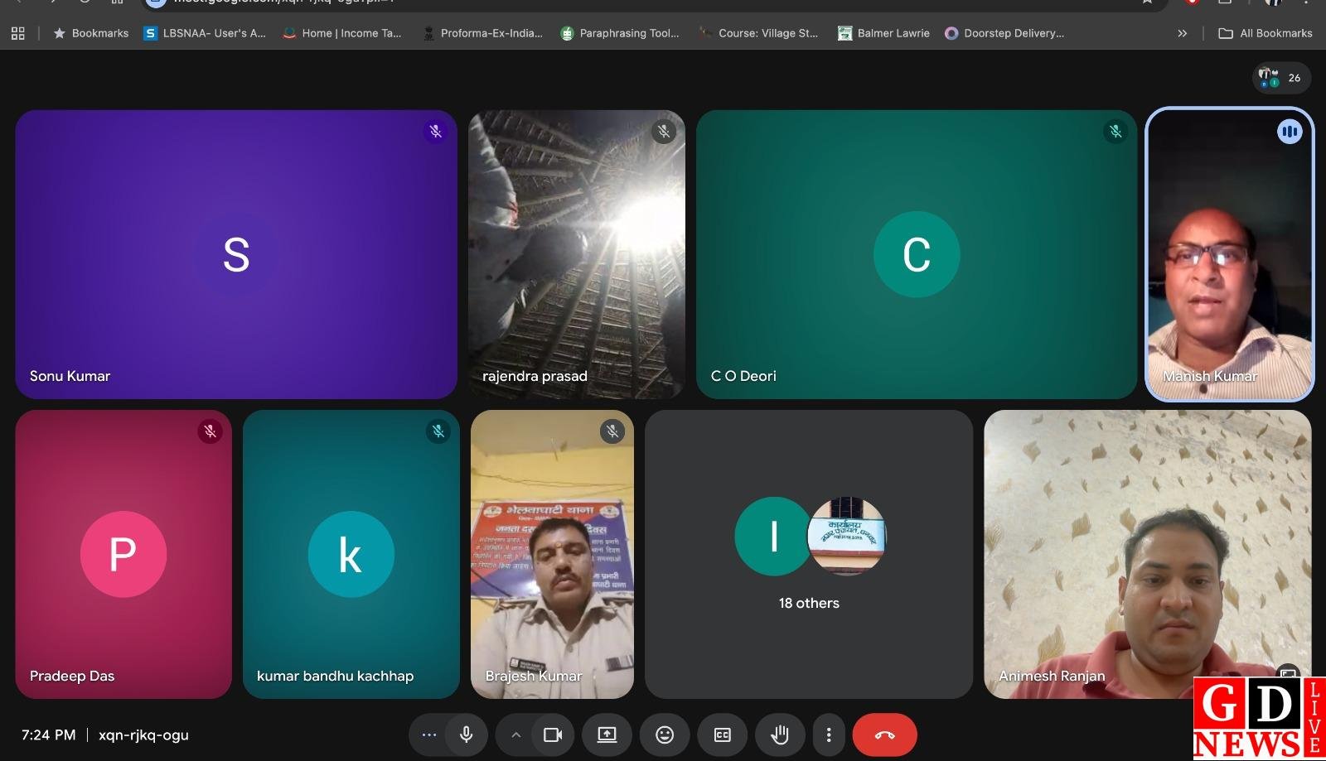Turn on closed captions
The height and width of the screenshot is (761, 1326).
coord(722,735)
